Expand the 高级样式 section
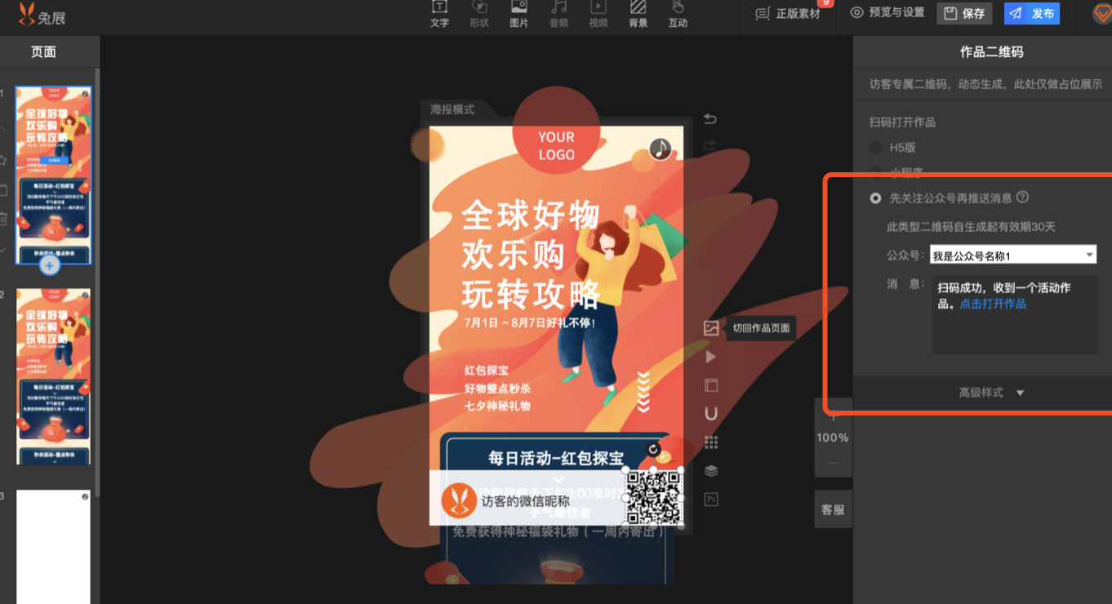 (991, 393)
